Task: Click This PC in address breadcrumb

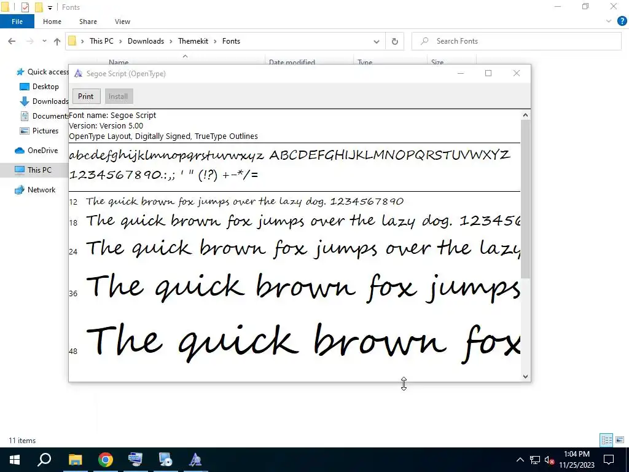Action: tap(101, 41)
